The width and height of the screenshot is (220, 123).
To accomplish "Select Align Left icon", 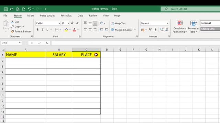I will [x=85, y=30].
